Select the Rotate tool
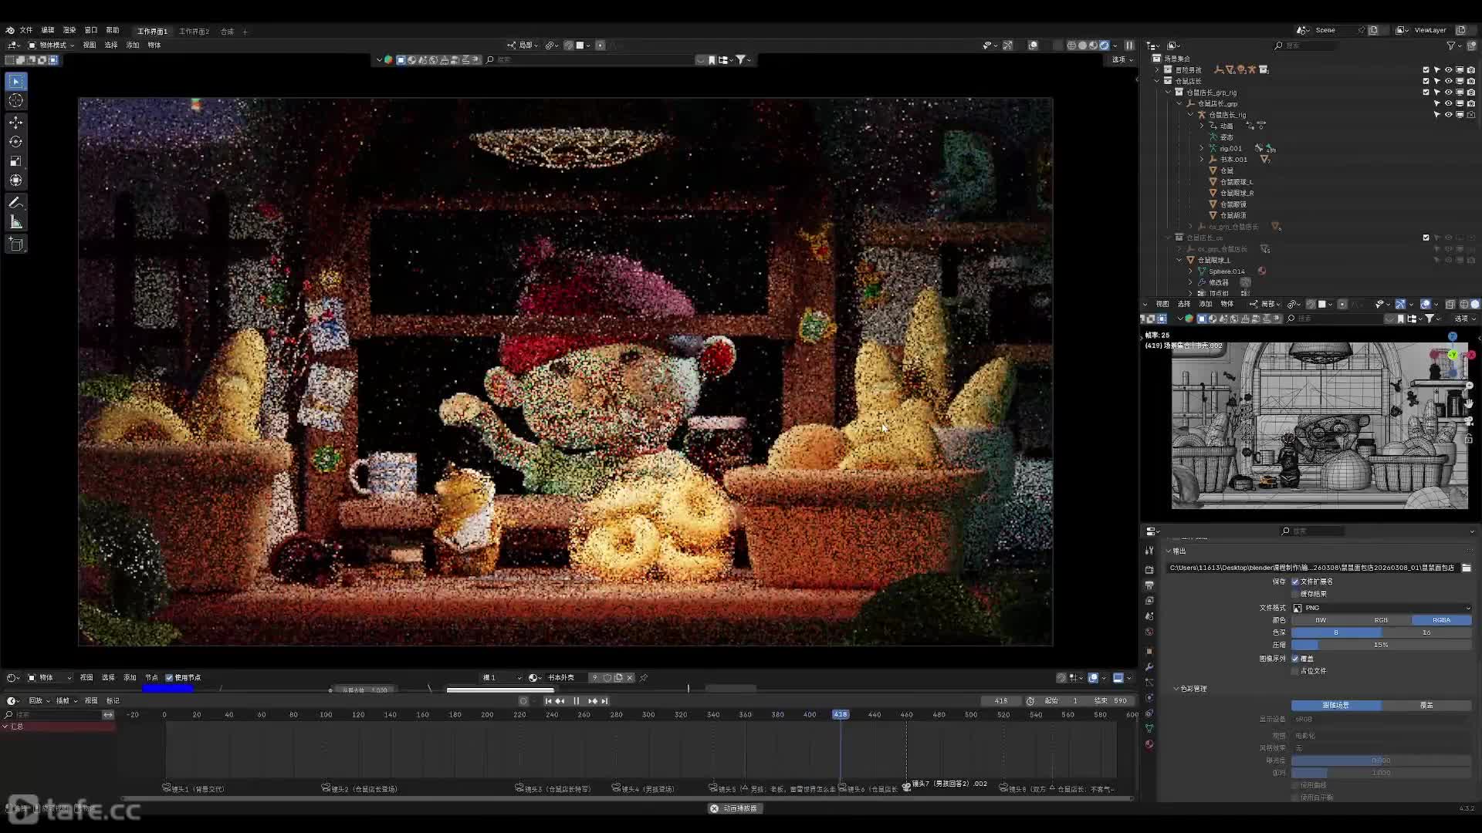The image size is (1482, 833). [15, 142]
